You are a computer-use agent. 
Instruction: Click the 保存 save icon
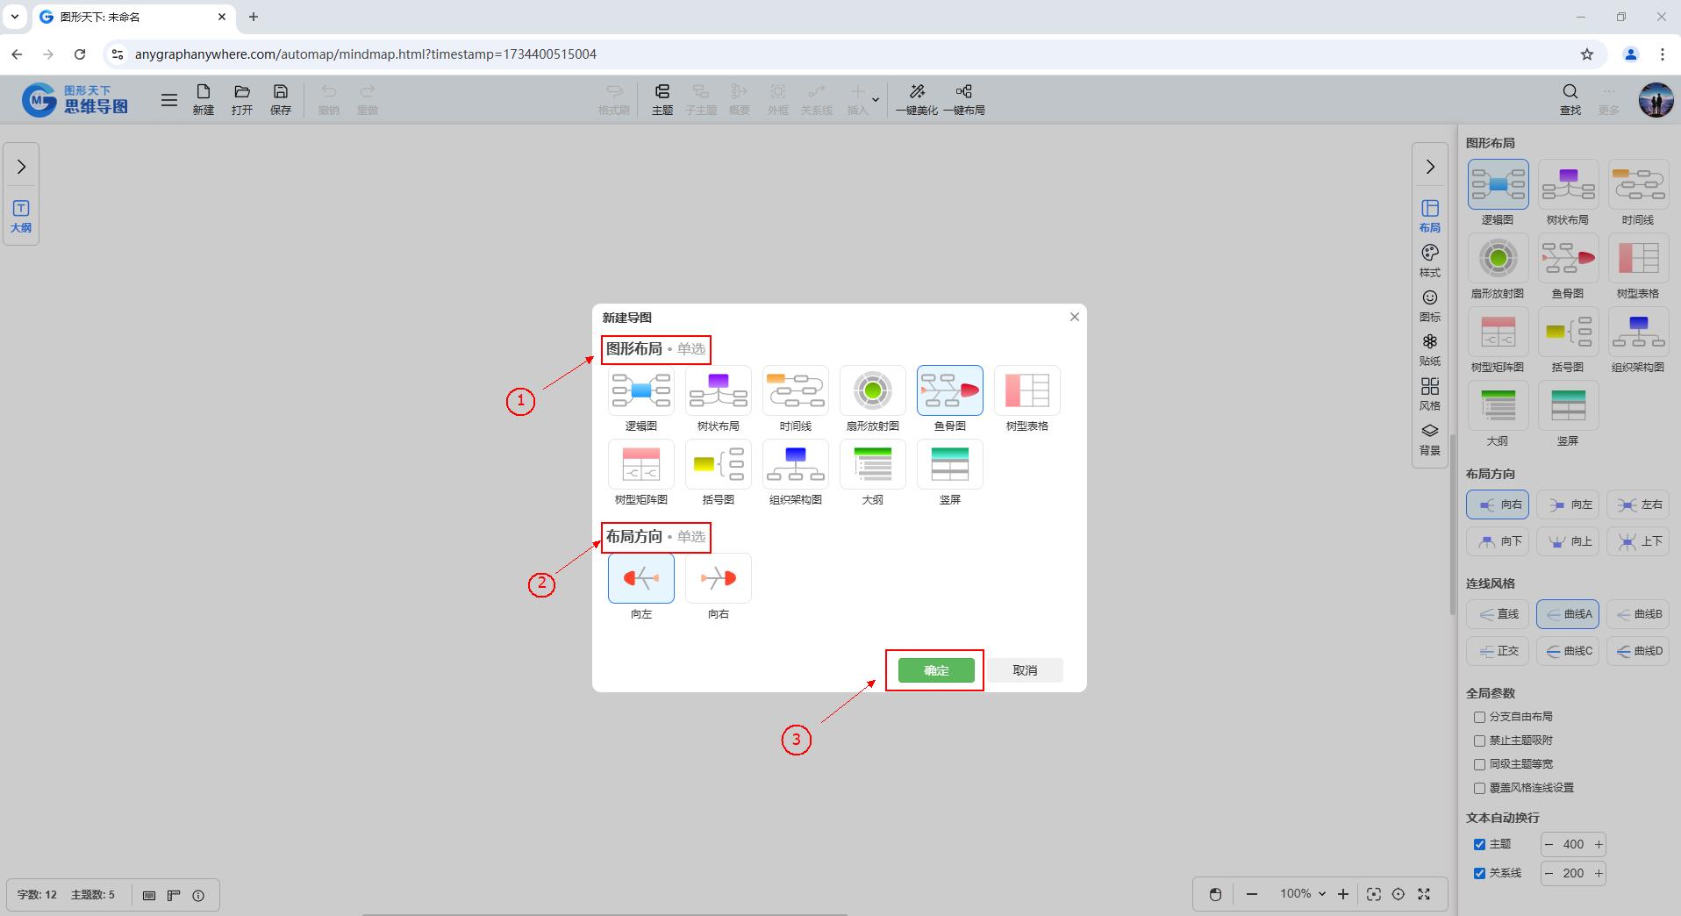click(x=281, y=99)
